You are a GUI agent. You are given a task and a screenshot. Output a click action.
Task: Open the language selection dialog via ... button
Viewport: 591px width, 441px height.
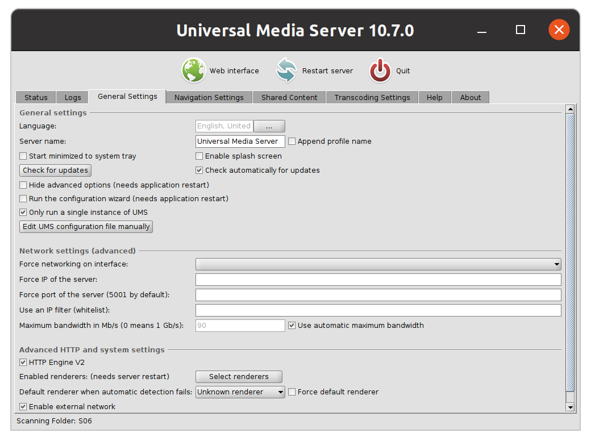(269, 126)
